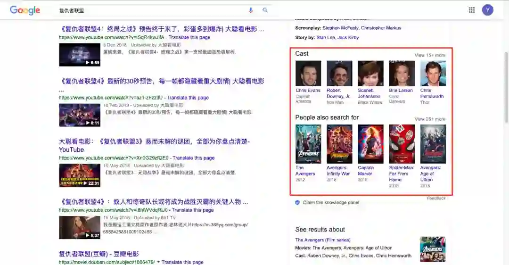Open The Avengers (Film series) link
The image size is (509, 265).
click(x=323, y=240)
